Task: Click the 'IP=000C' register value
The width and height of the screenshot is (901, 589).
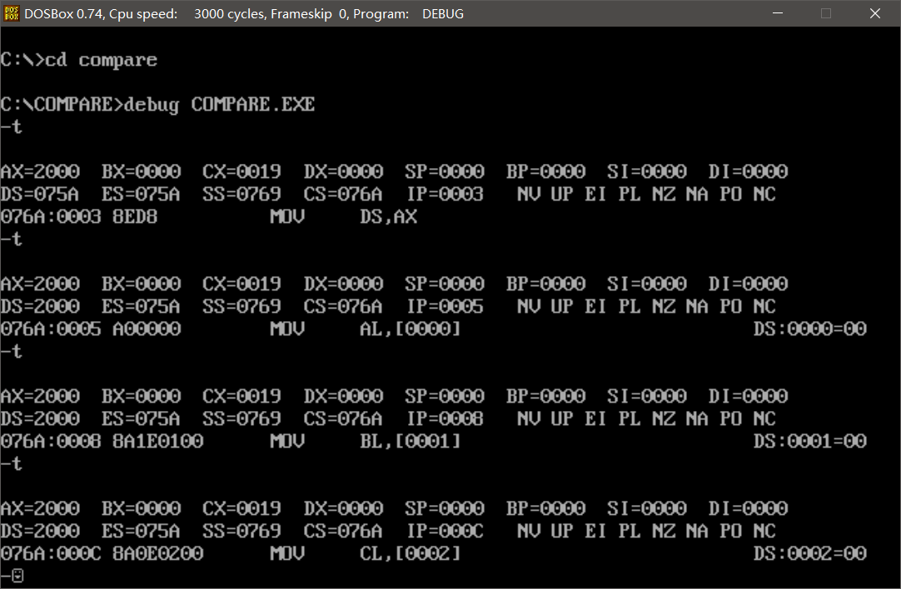Action: tap(446, 531)
